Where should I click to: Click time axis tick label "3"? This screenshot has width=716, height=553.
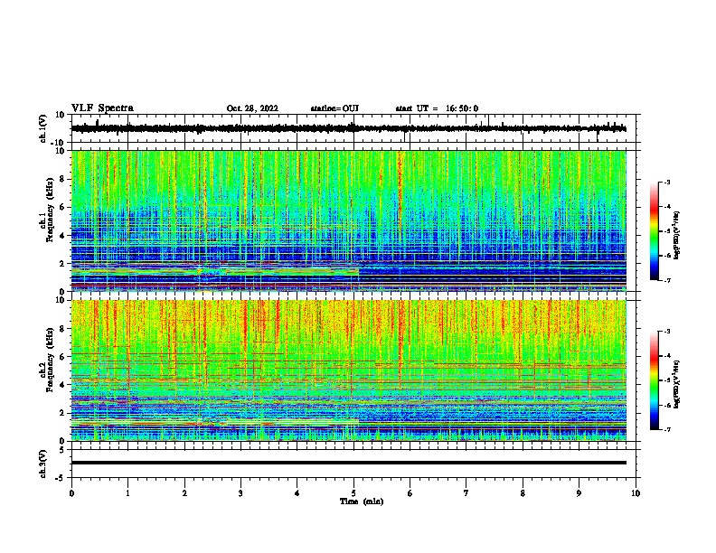pos(240,493)
